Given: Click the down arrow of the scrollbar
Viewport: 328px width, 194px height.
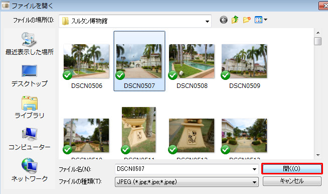Looking at the screenshot, I should pyautogui.click(x=318, y=155).
